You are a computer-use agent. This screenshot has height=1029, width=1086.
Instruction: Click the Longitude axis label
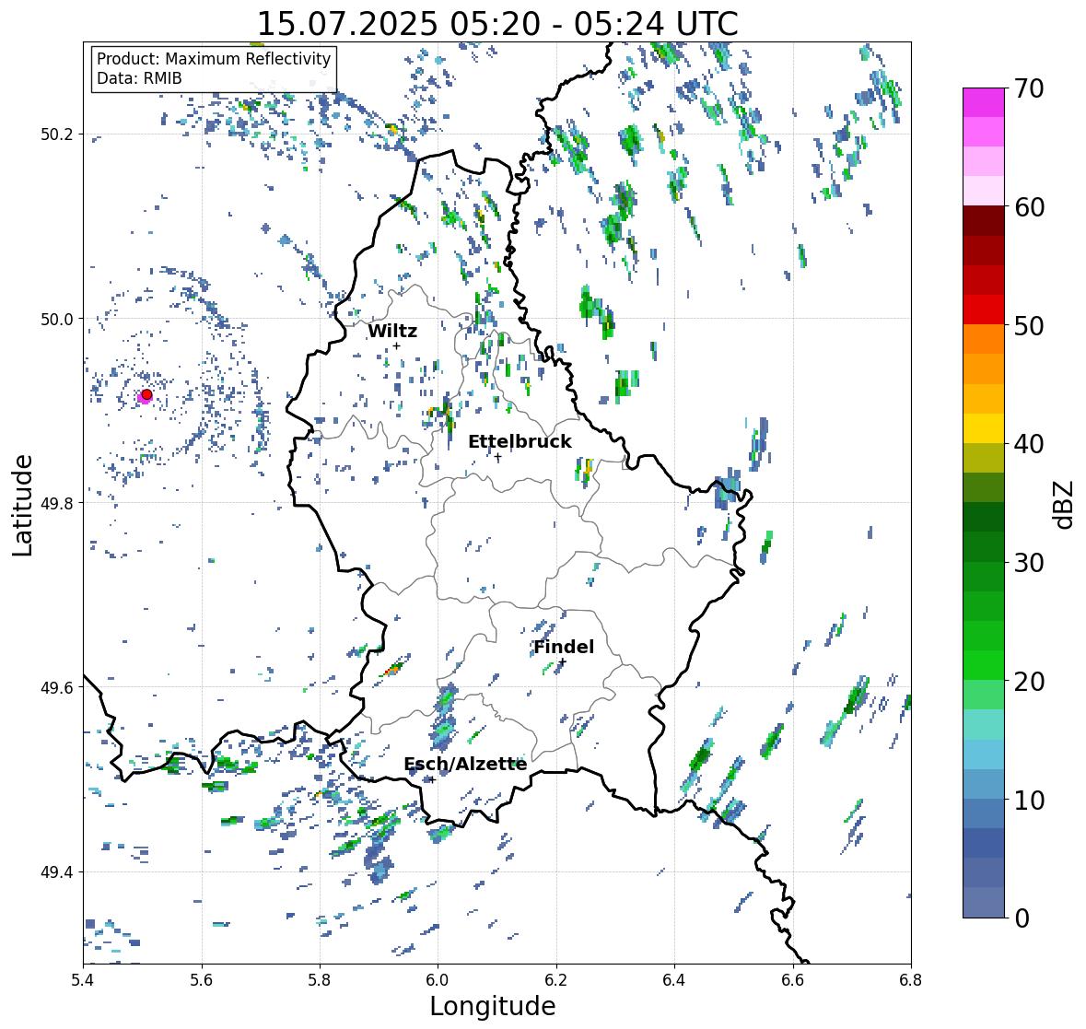(x=493, y=1006)
